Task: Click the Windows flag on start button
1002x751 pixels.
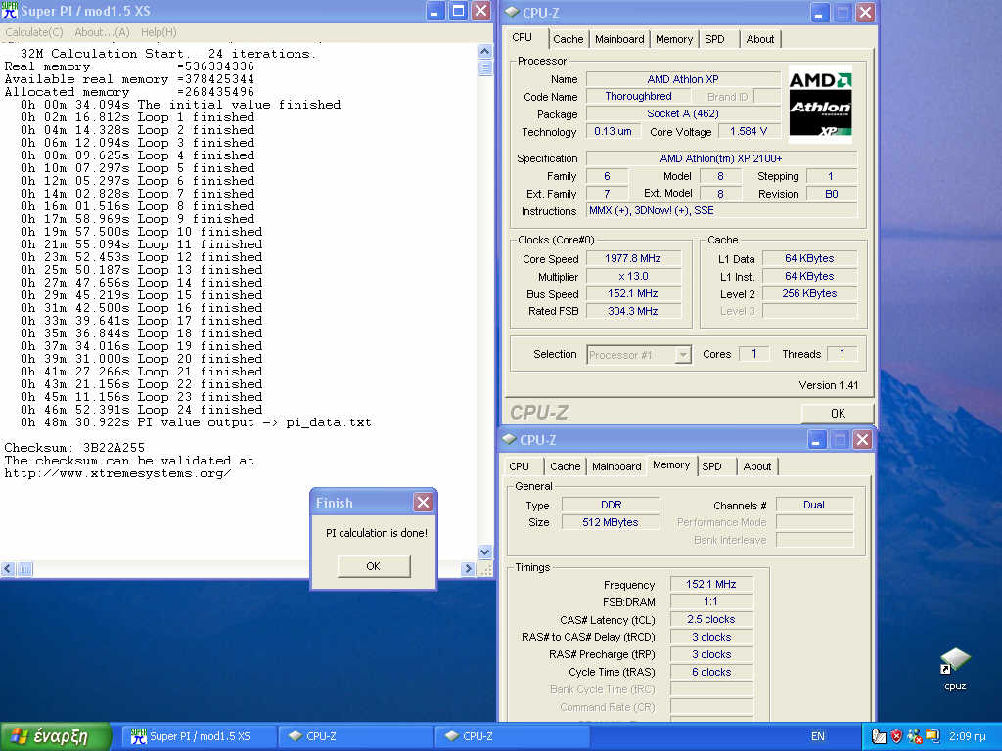Action: point(20,736)
